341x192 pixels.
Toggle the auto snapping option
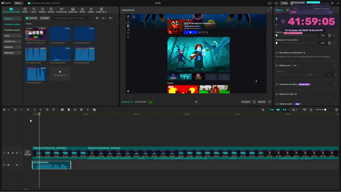click(278, 110)
